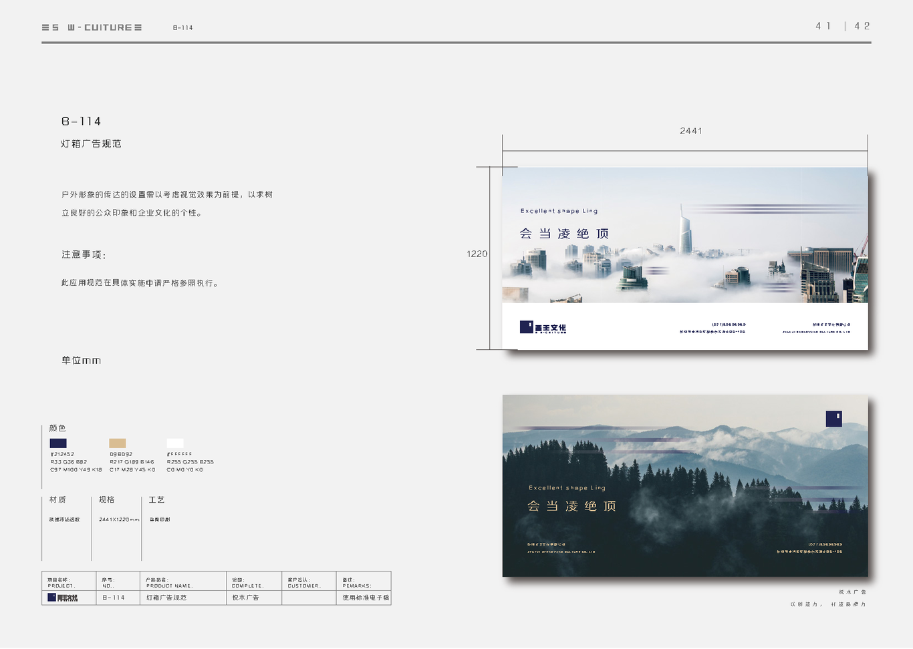Click 'C17 M28 Y45 K0' CMYK value
Image resolution: width=913 pixels, height=649 pixels.
pyautogui.click(x=132, y=470)
